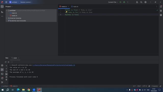Click the print console output icon

click(6, 77)
